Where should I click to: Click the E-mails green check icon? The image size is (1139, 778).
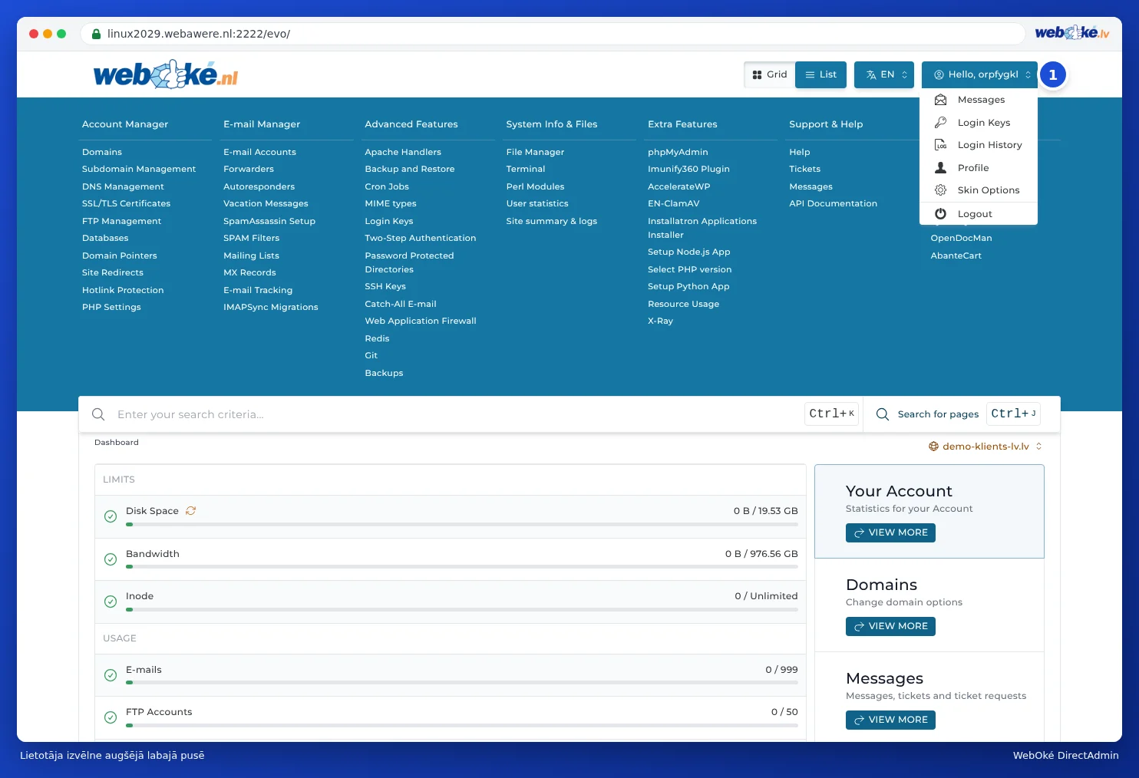pos(111,675)
